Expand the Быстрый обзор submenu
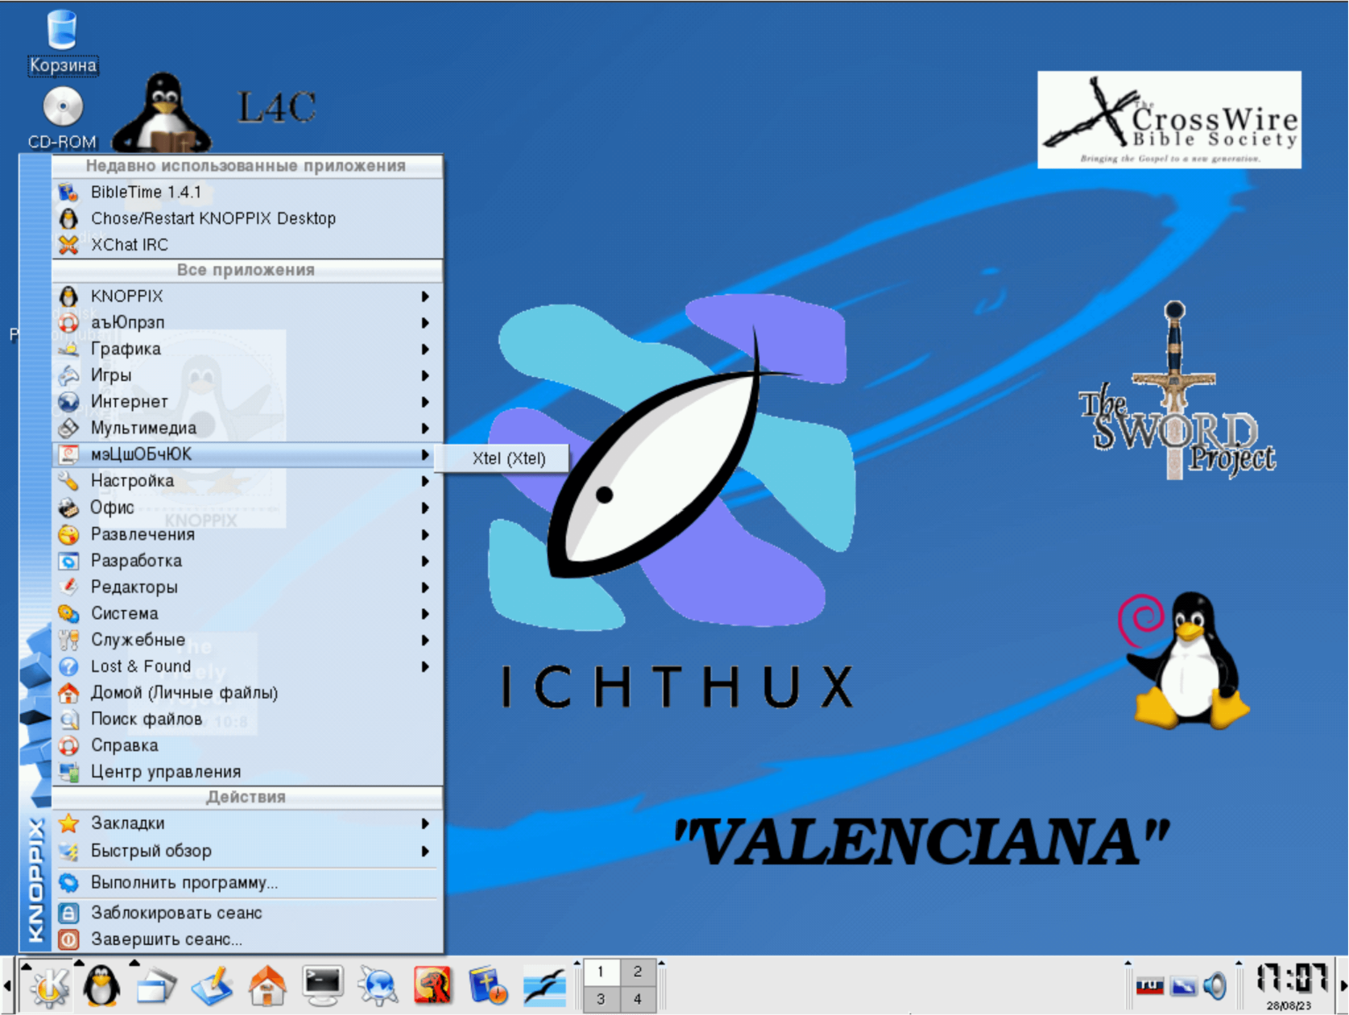This screenshot has height=1015, width=1349. tap(247, 852)
